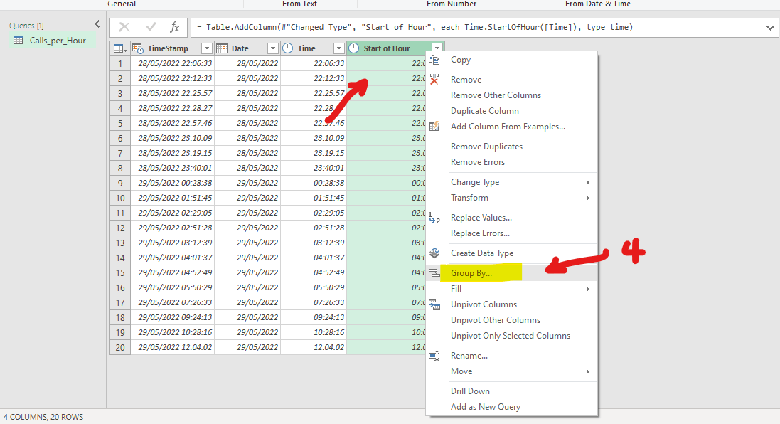Choose Rename from the context menu

point(469,356)
